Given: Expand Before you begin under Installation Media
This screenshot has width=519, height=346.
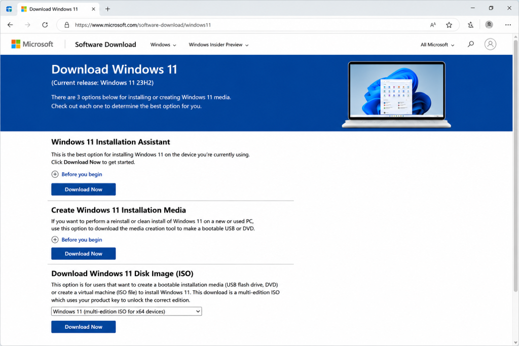Looking at the screenshot, I should [77, 240].
